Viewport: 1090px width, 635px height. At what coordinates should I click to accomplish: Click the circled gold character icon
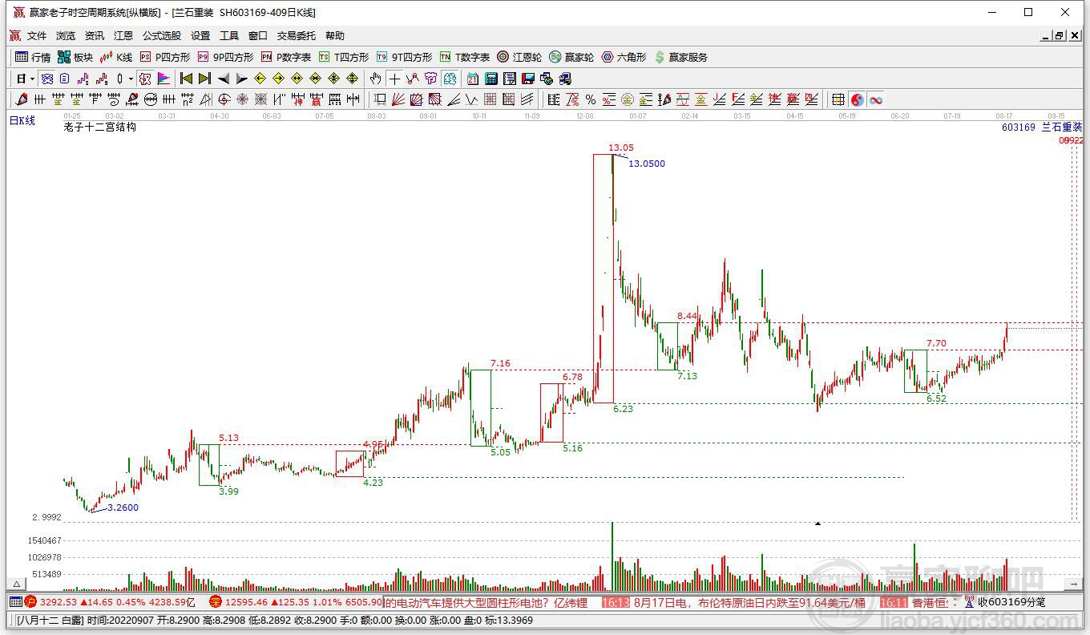627,99
